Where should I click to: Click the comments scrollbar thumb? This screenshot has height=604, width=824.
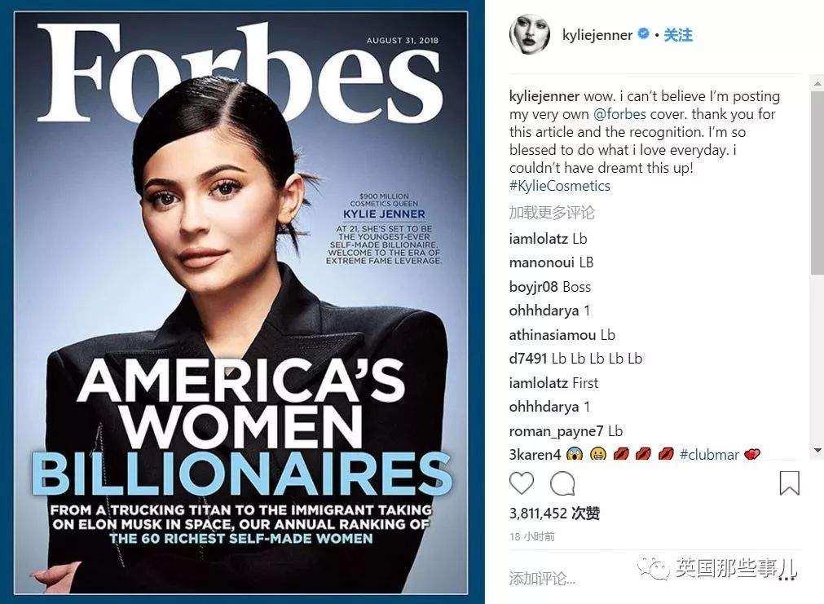[817, 183]
